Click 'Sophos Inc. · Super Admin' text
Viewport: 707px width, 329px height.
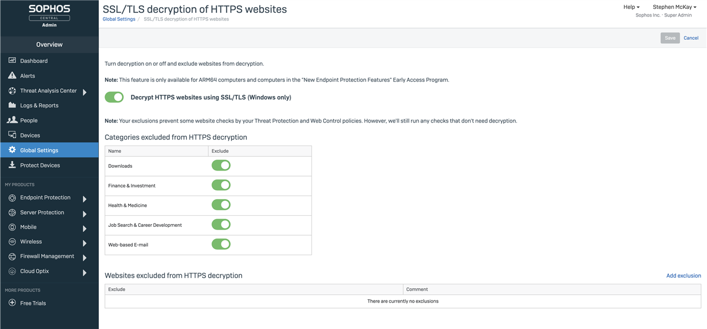pos(663,15)
